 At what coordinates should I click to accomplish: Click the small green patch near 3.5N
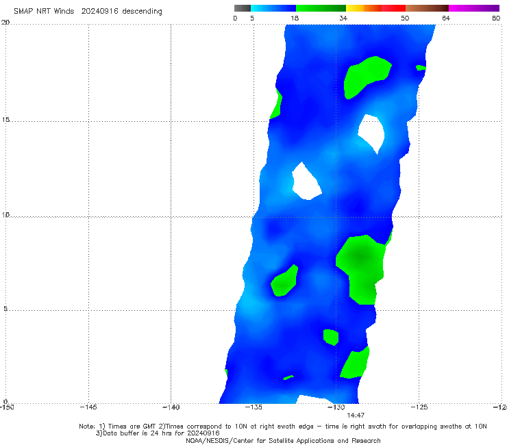pyautogui.click(x=331, y=337)
